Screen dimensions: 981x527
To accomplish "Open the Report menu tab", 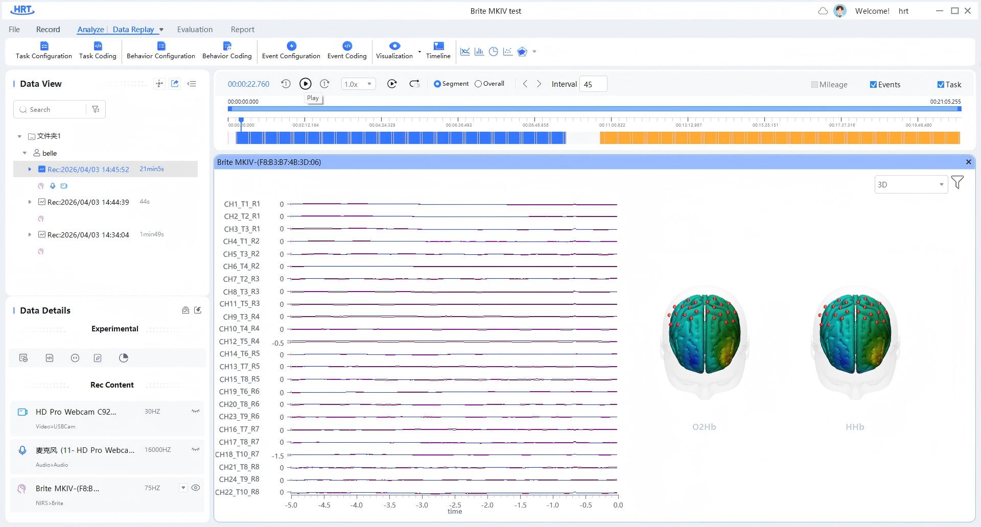I will pyautogui.click(x=242, y=30).
